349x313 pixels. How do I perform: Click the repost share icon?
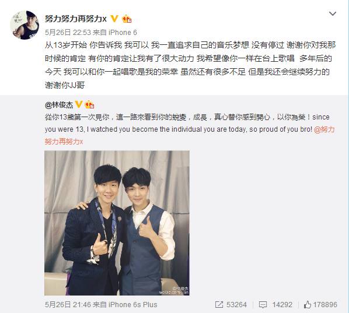coord(219,305)
